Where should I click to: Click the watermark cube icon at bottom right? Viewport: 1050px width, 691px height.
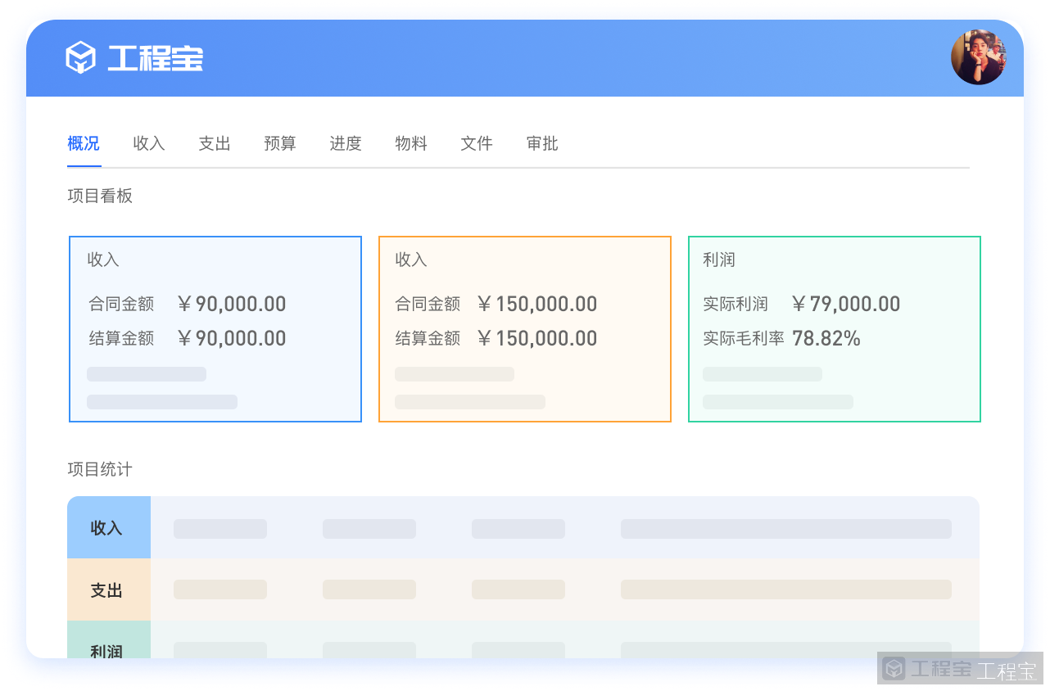pos(894,669)
